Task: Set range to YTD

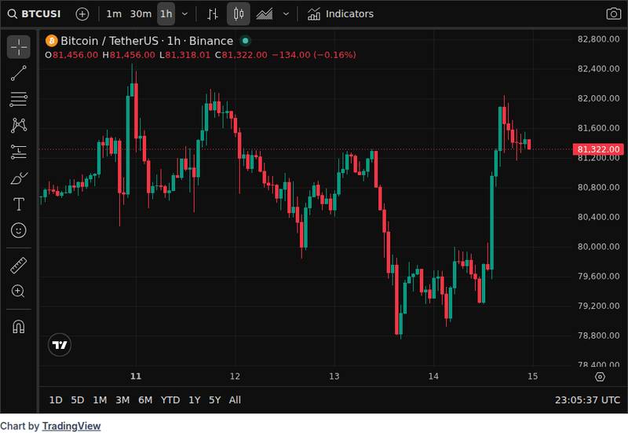Action: (170, 400)
